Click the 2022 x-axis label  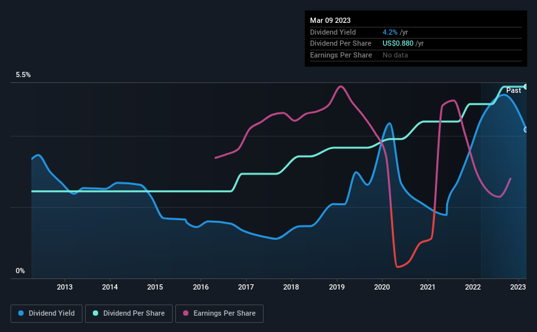pos(472,286)
